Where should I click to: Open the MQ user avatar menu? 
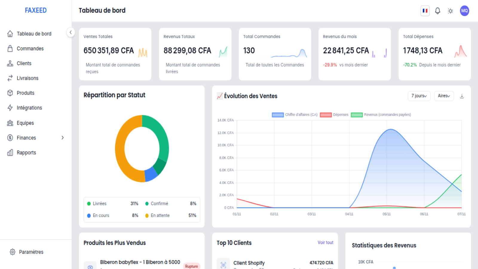point(464,11)
